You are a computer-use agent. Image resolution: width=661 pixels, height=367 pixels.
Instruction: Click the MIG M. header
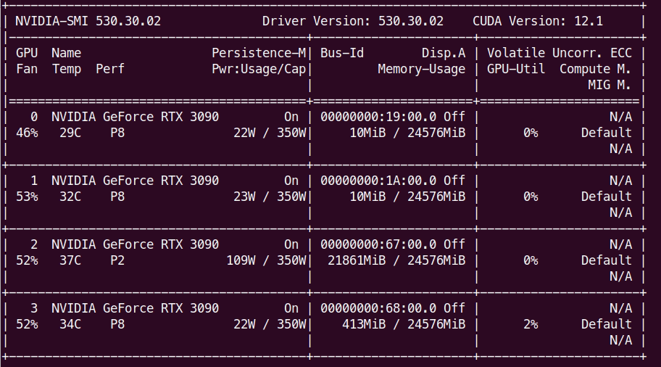pos(610,85)
